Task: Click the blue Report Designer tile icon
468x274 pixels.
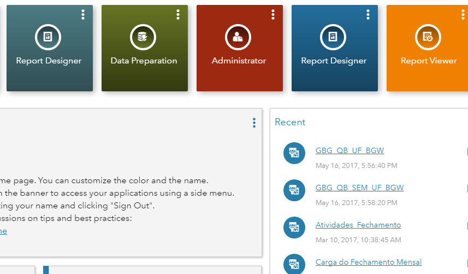Action: [x=333, y=37]
